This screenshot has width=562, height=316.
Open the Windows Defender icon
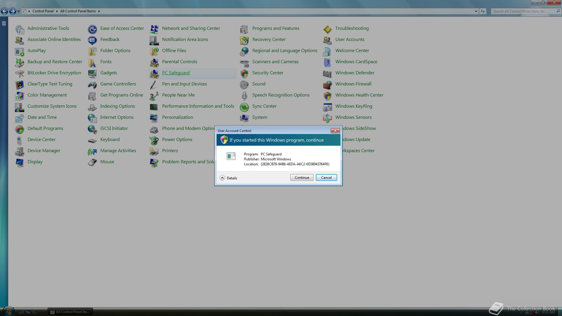(328, 73)
